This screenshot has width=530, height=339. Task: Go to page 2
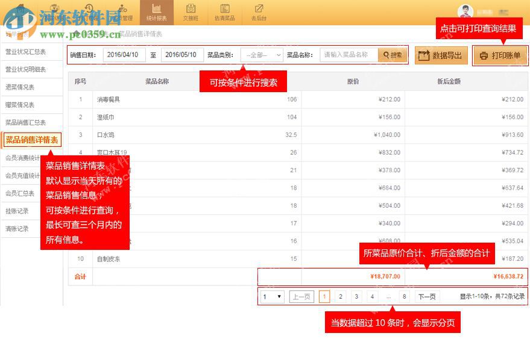pyautogui.click(x=341, y=297)
